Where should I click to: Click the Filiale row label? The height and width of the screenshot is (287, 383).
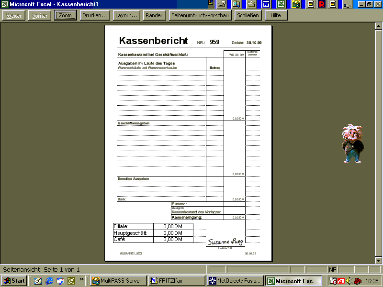tap(121, 226)
